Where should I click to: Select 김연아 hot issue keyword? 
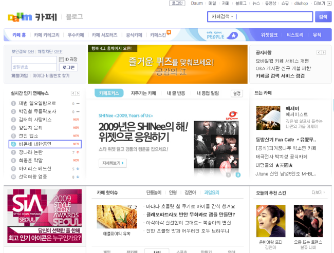[x=190, y=192]
